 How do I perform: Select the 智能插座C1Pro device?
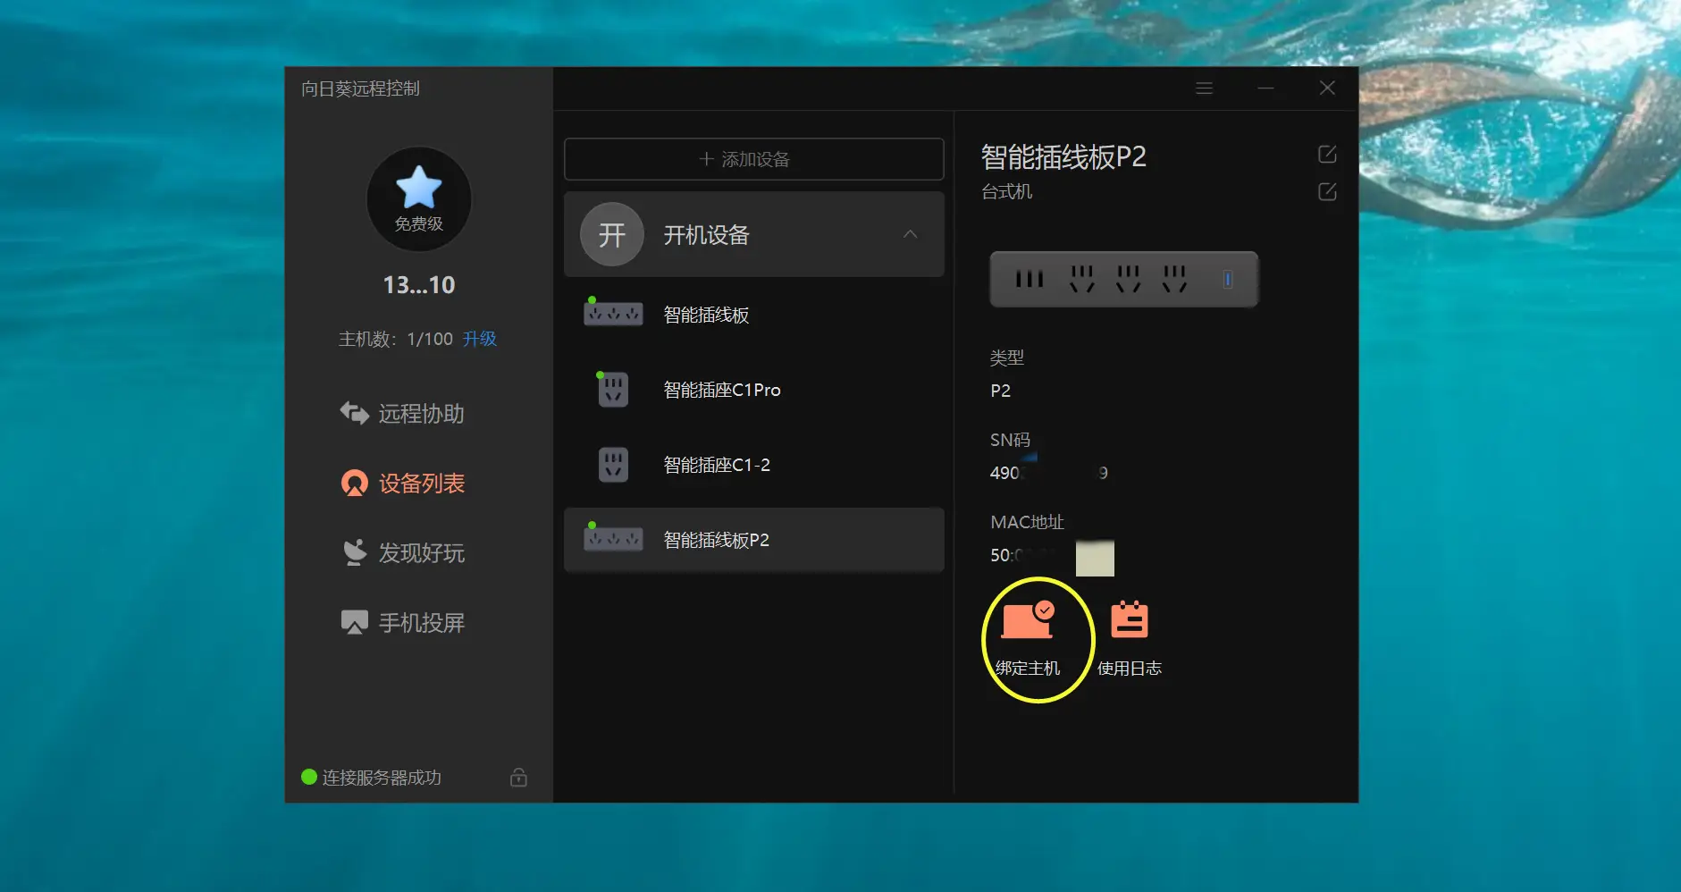coord(753,390)
